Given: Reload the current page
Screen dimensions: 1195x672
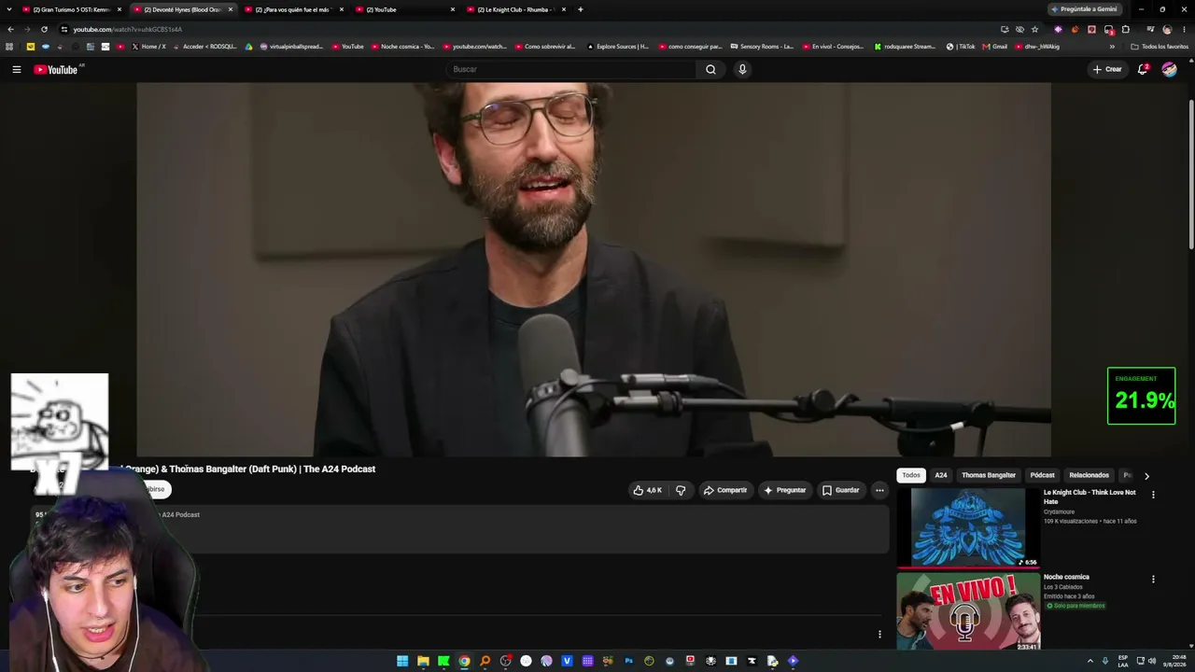Looking at the screenshot, I should (x=44, y=29).
